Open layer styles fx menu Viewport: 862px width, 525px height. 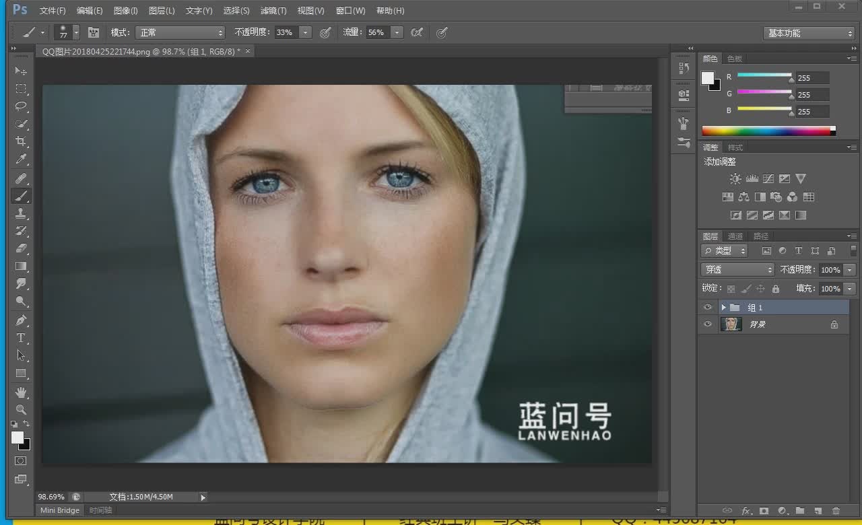(x=745, y=511)
